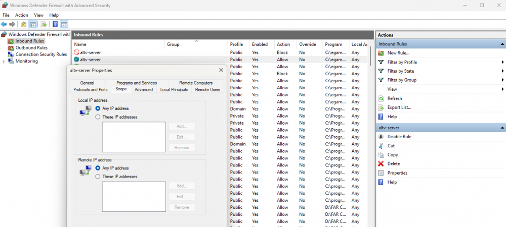Open the View menu in the menu bar
The height and width of the screenshot is (227, 506).
(x=39, y=15)
